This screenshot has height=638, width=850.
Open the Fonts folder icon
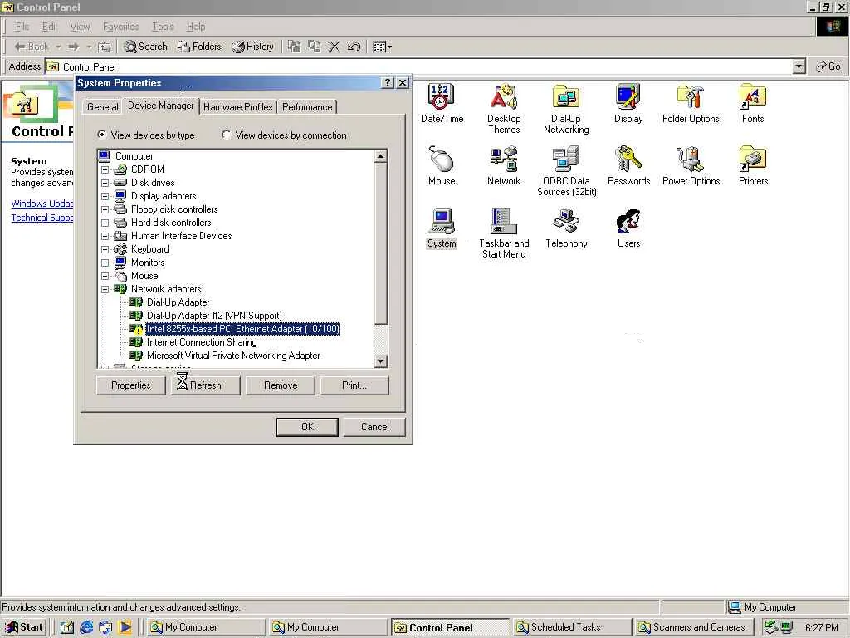point(752,104)
